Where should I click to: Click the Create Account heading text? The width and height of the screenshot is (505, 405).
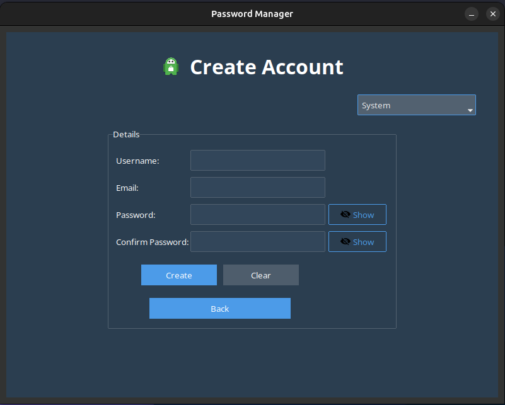click(x=267, y=67)
